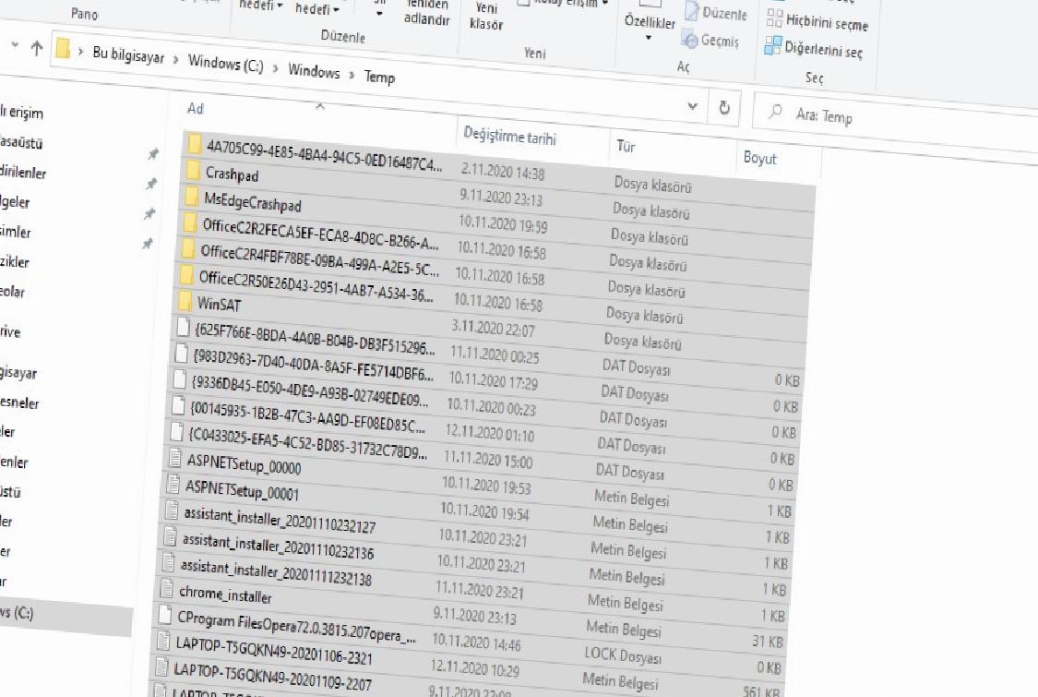Screen dimensions: 1038x697
Task: Click the first pin icon in navigation pane
Action: click(153, 154)
